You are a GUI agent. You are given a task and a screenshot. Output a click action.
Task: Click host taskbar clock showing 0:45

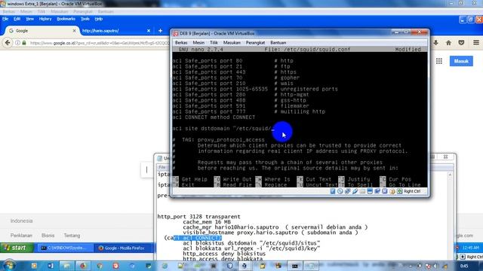click(464, 266)
